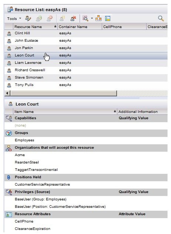
Task: Click the Resource Attributes card icon
Action: point(9,214)
